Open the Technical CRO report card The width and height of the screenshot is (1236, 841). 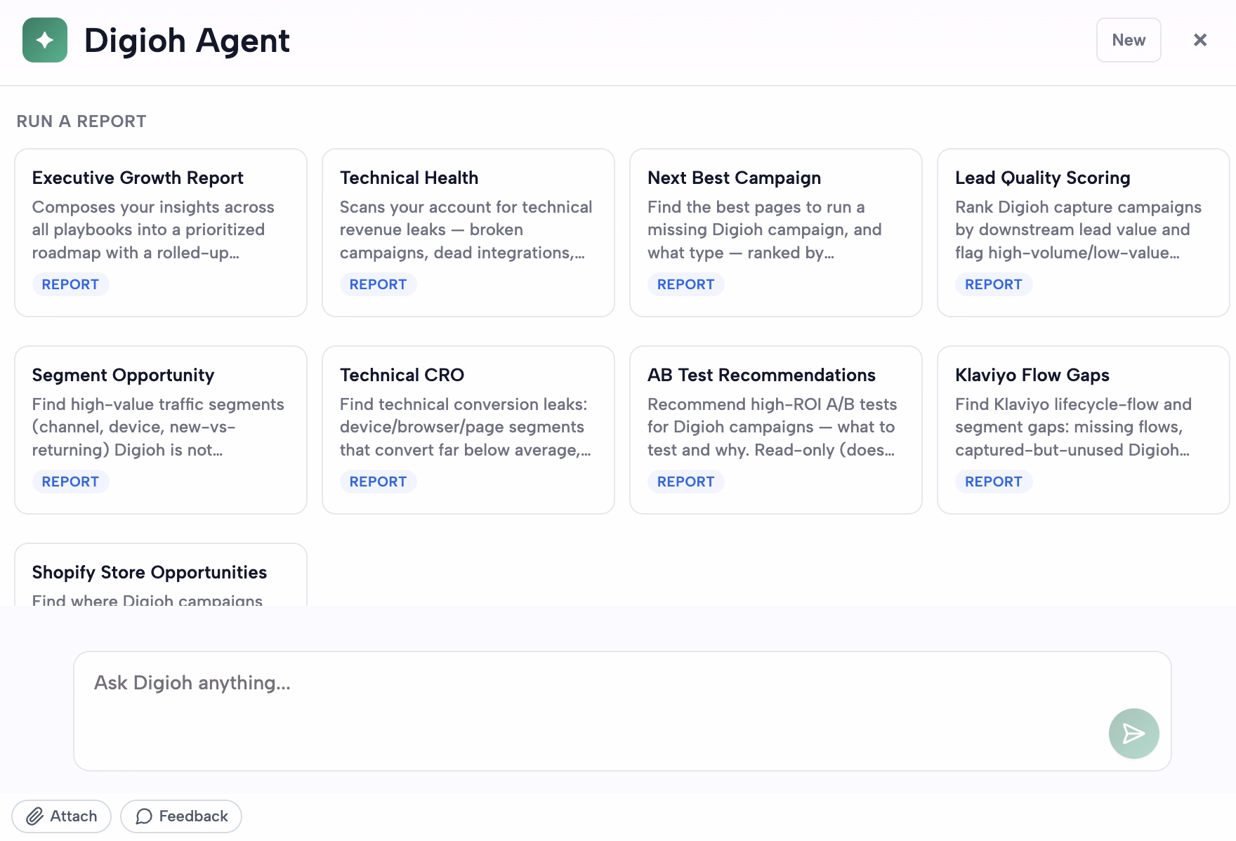[468, 430]
